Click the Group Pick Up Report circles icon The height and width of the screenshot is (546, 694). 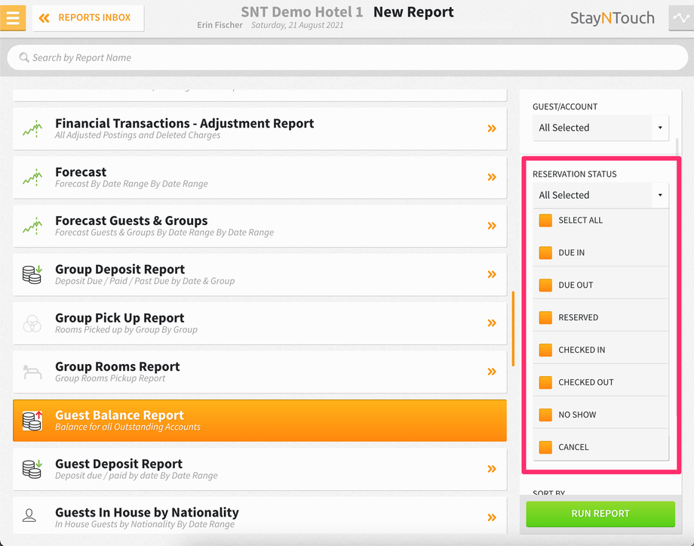click(32, 323)
